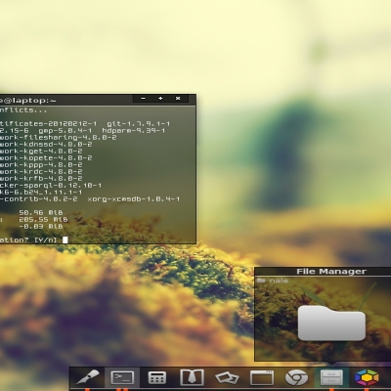Click the small folder label in File Manager preview

coord(273,281)
